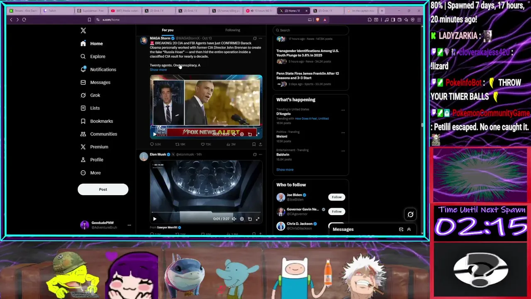Switch to the For you tab
The image size is (531, 299).
168,30
